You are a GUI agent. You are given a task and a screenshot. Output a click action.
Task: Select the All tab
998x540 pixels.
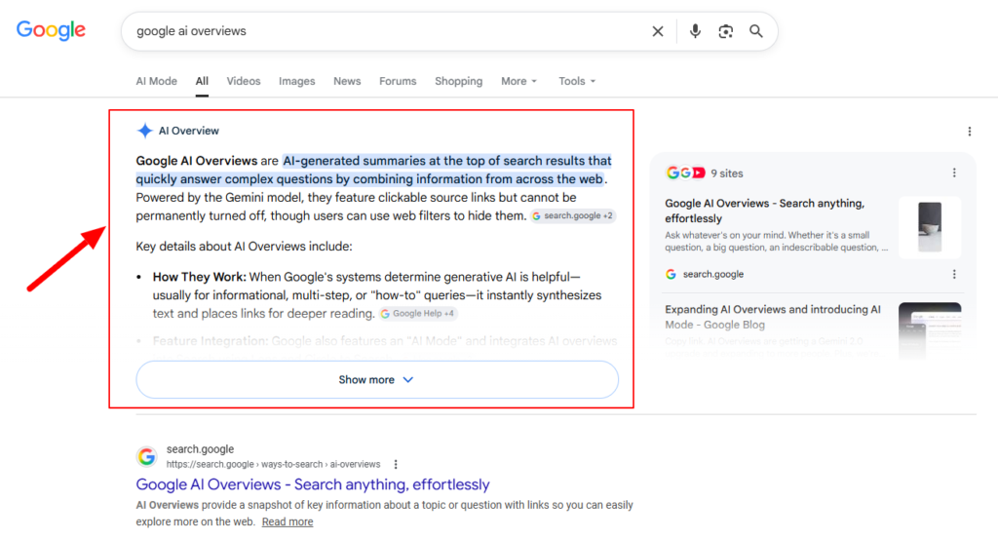(x=202, y=81)
